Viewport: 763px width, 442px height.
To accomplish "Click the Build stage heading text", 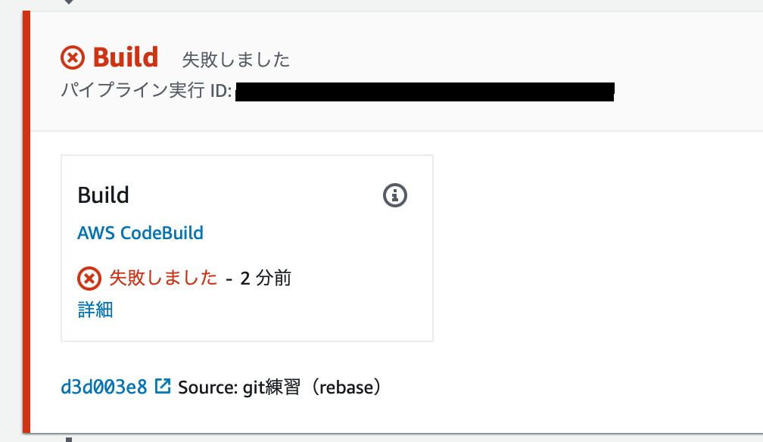I will click(x=124, y=57).
